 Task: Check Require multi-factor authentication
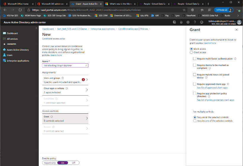pyautogui.click(x=194, y=59)
